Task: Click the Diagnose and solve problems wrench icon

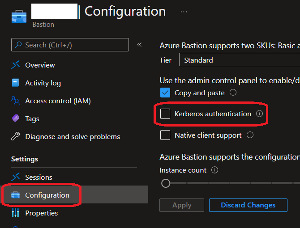Action: point(16,136)
